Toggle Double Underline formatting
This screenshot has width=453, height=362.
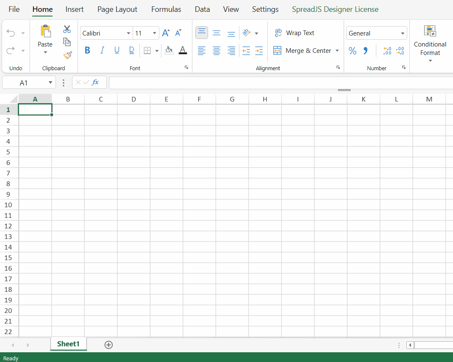tap(131, 50)
